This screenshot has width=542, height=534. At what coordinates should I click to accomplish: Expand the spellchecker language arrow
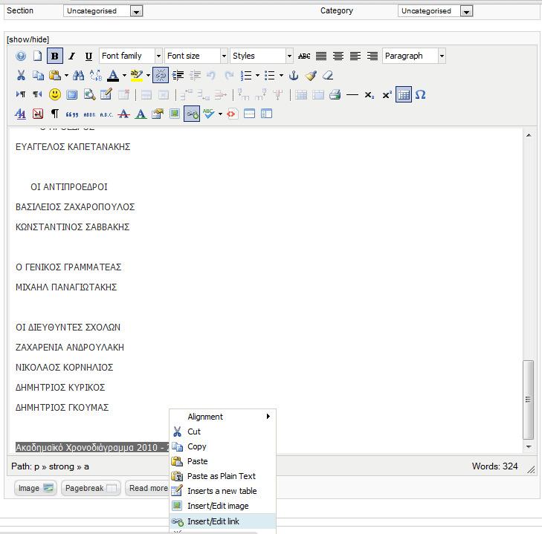click(x=220, y=114)
